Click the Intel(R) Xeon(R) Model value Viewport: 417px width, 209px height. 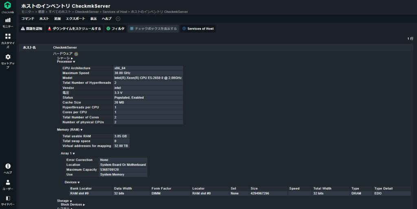(148, 78)
